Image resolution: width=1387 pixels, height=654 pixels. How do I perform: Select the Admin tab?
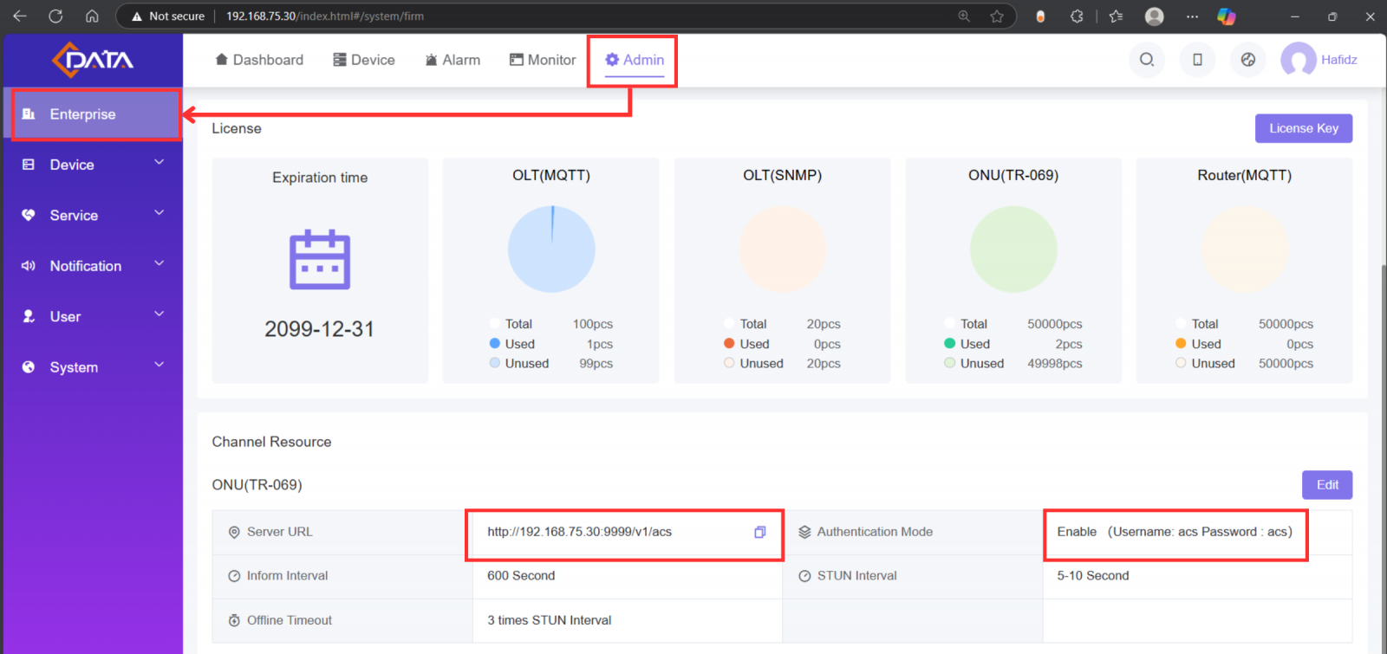(x=635, y=60)
